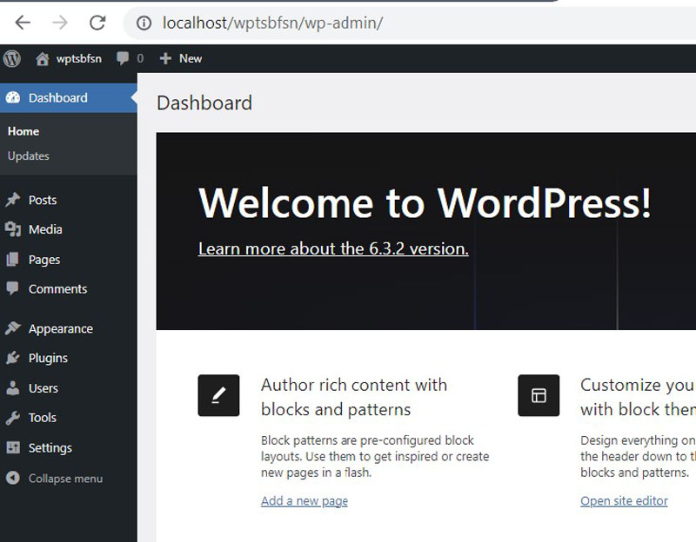Click the Dashboard page title
696x542 pixels.
(204, 102)
